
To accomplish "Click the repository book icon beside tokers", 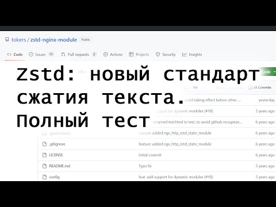I will click(x=7, y=40).
